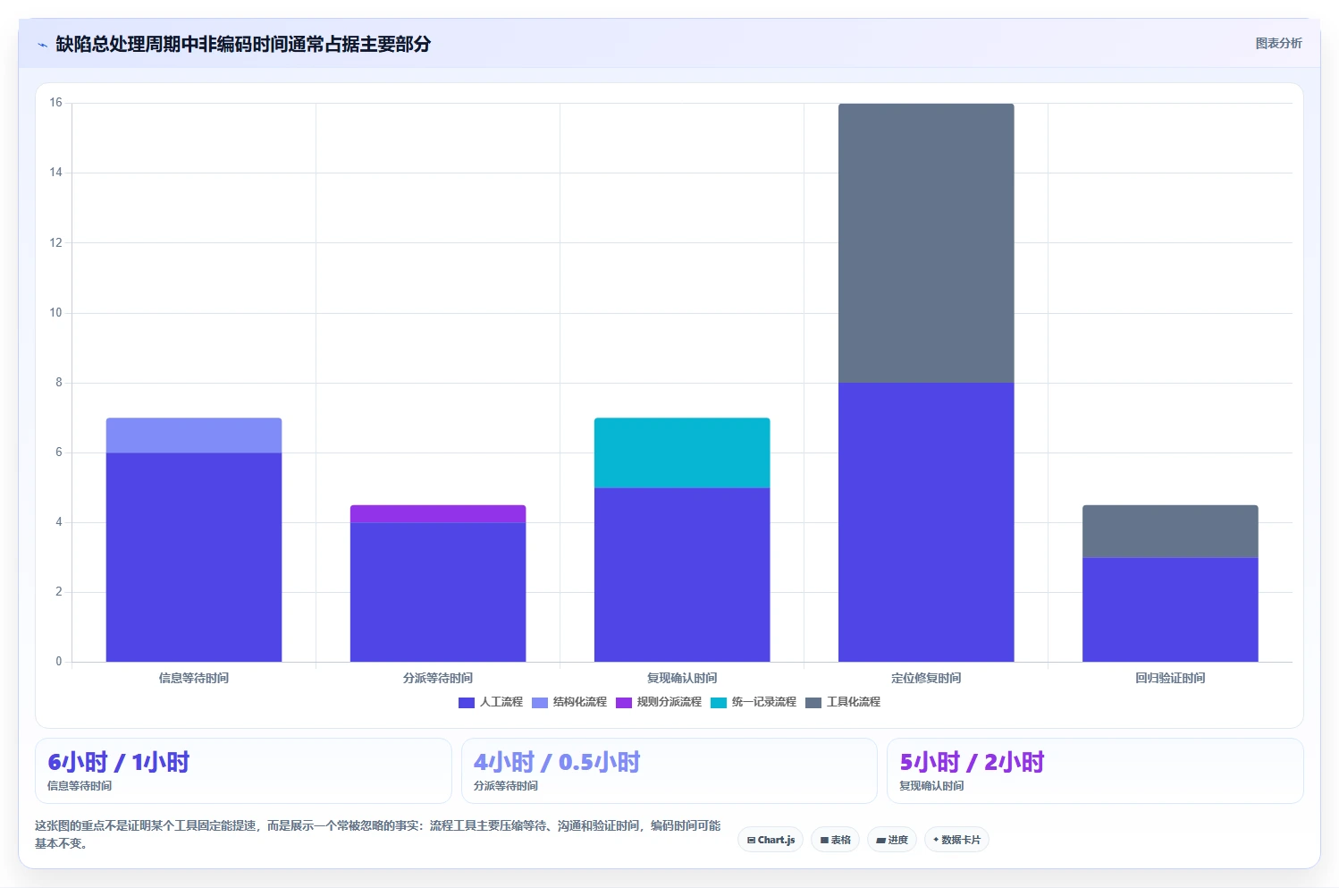The width and height of the screenshot is (1339, 888).
Task: Click the 6小时 / 1小时 stat value
Action: (x=119, y=763)
